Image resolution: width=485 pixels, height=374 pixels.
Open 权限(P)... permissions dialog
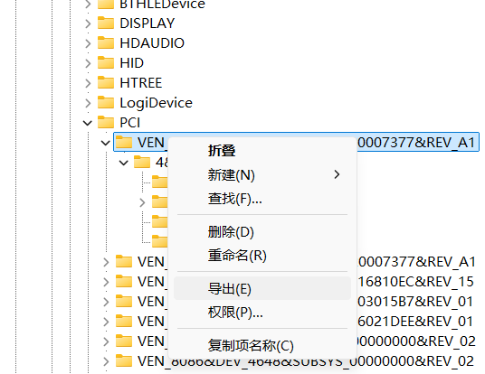tap(262, 313)
